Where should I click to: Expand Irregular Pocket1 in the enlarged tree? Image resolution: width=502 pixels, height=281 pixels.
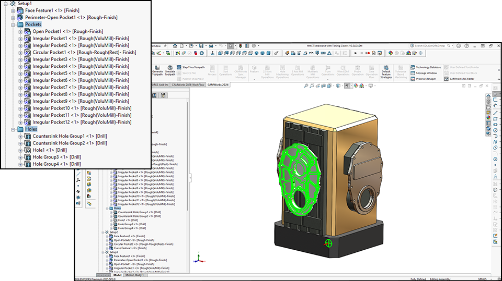(21, 39)
